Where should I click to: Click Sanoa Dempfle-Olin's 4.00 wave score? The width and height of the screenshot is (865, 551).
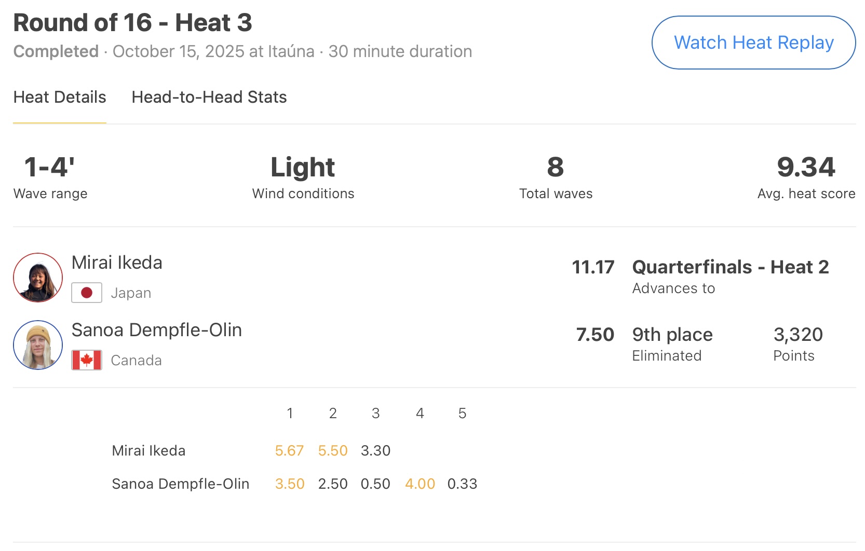[420, 484]
